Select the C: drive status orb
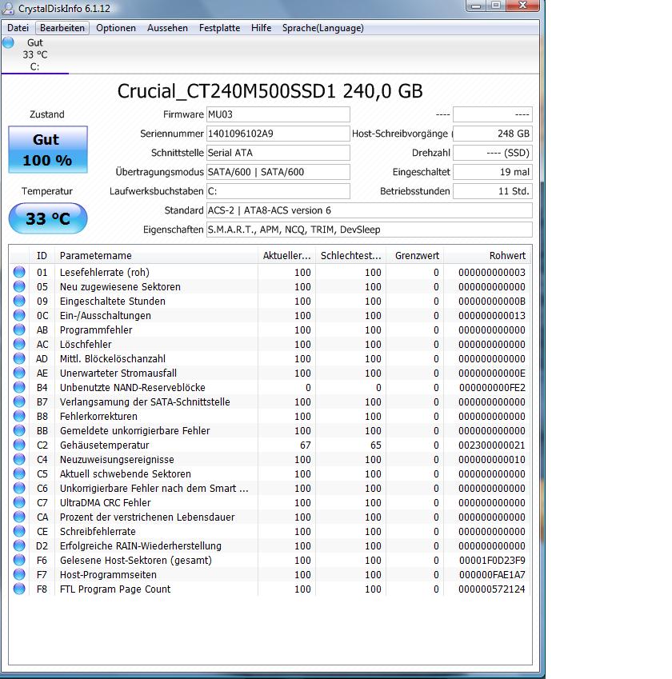Screen dimensions: 672x679 tap(8, 42)
